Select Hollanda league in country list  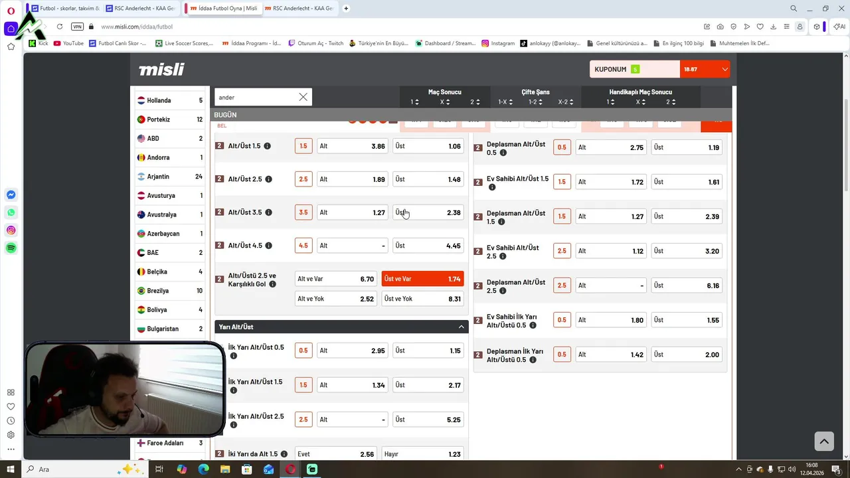click(170, 100)
